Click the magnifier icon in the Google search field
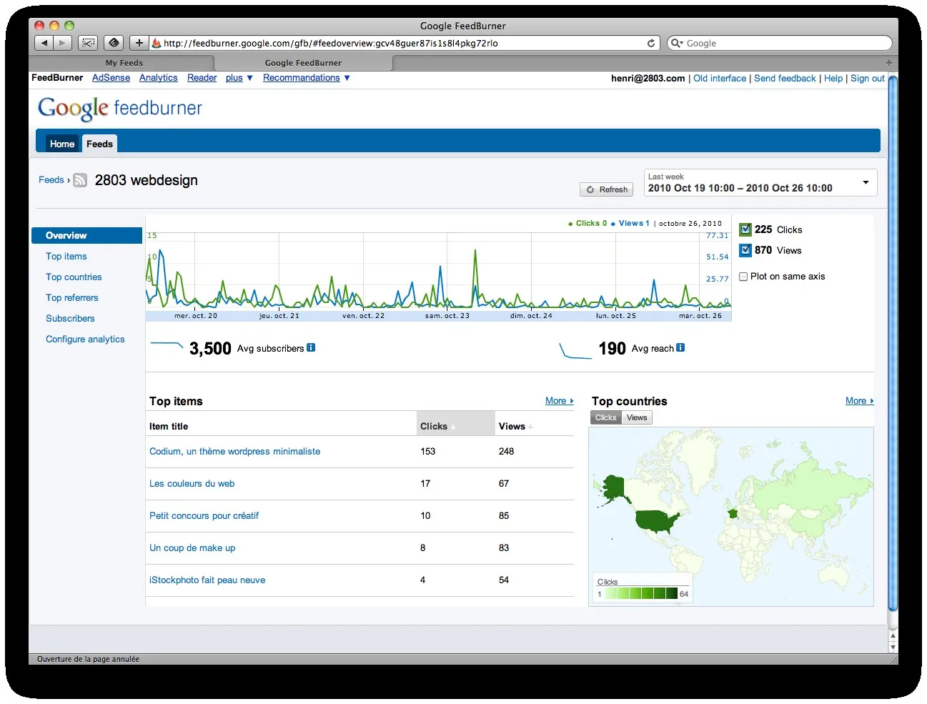Screen dimensions: 927x704 (676, 43)
